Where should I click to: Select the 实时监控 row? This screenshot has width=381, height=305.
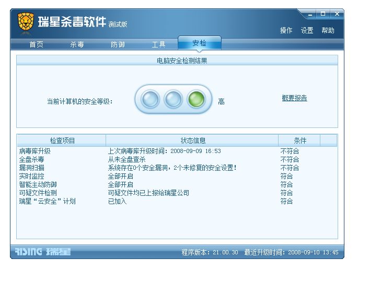tap(177, 177)
